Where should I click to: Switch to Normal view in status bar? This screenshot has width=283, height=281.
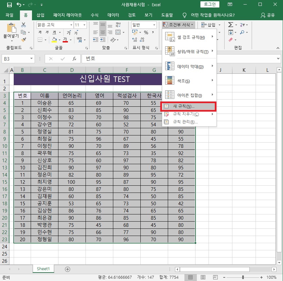pos(190,277)
